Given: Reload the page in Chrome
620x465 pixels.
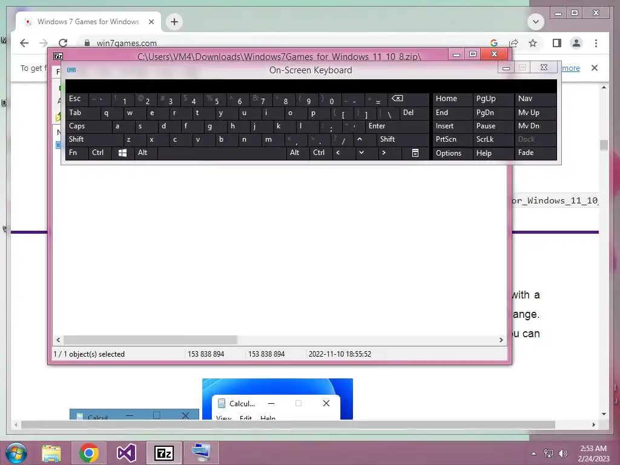Looking at the screenshot, I should [63, 43].
